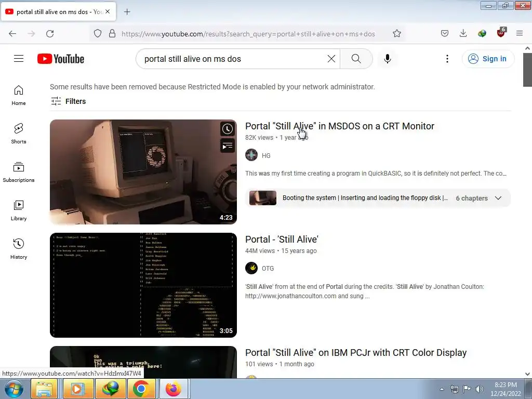
Task: Open Windows Explorer from the taskbar
Action: click(x=44, y=389)
